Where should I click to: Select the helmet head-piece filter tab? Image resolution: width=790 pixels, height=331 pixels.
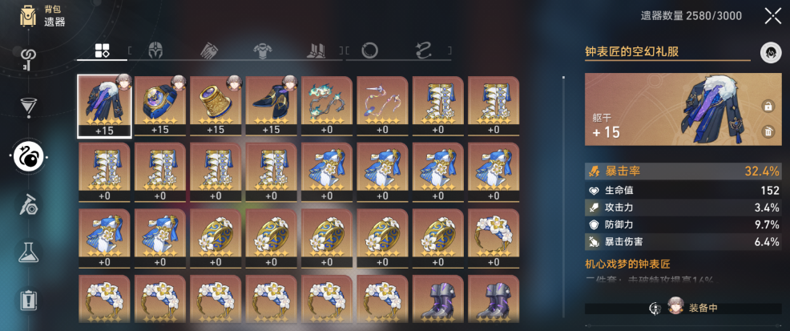click(x=156, y=50)
